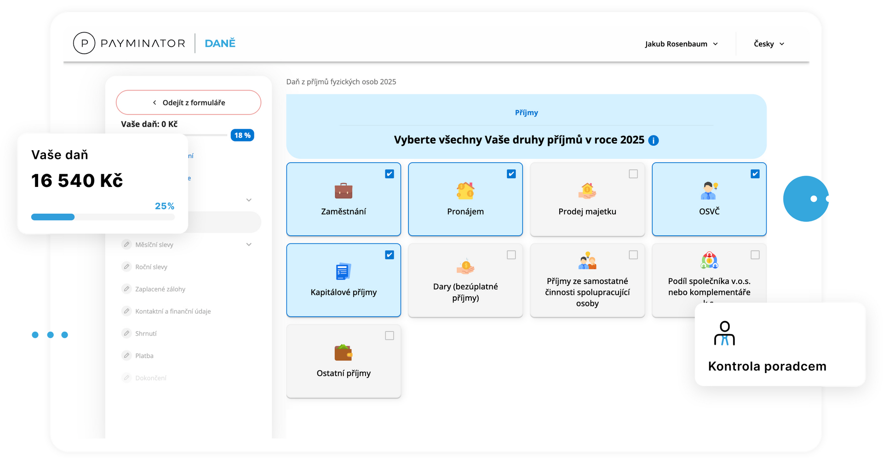Click the pencil icon beside Dokončení

(x=126, y=378)
